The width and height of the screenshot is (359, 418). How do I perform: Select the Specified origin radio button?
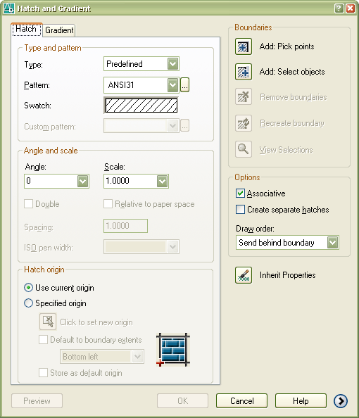click(29, 303)
